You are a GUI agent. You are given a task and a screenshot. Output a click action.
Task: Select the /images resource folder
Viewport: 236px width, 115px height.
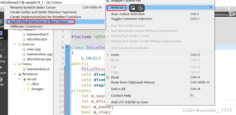(x=37, y=89)
